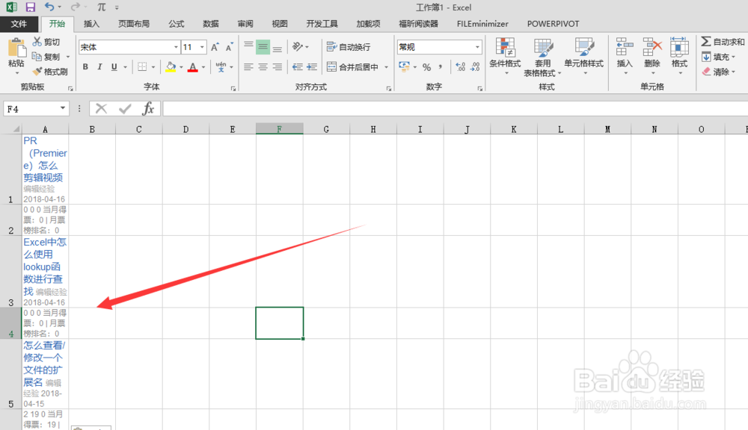Toggle center text alignment
Viewport: 748px width, 430px height.
click(263, 66)
